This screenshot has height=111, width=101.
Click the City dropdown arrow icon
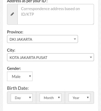coord(91,57)
